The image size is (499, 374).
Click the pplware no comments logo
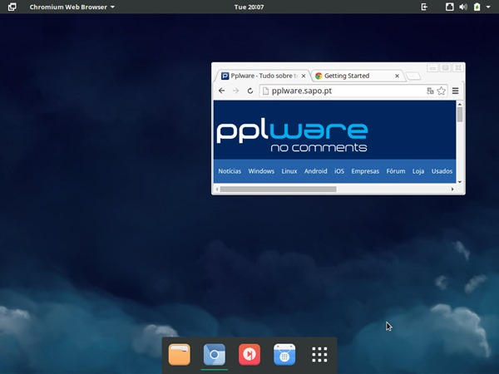(292, 137)
